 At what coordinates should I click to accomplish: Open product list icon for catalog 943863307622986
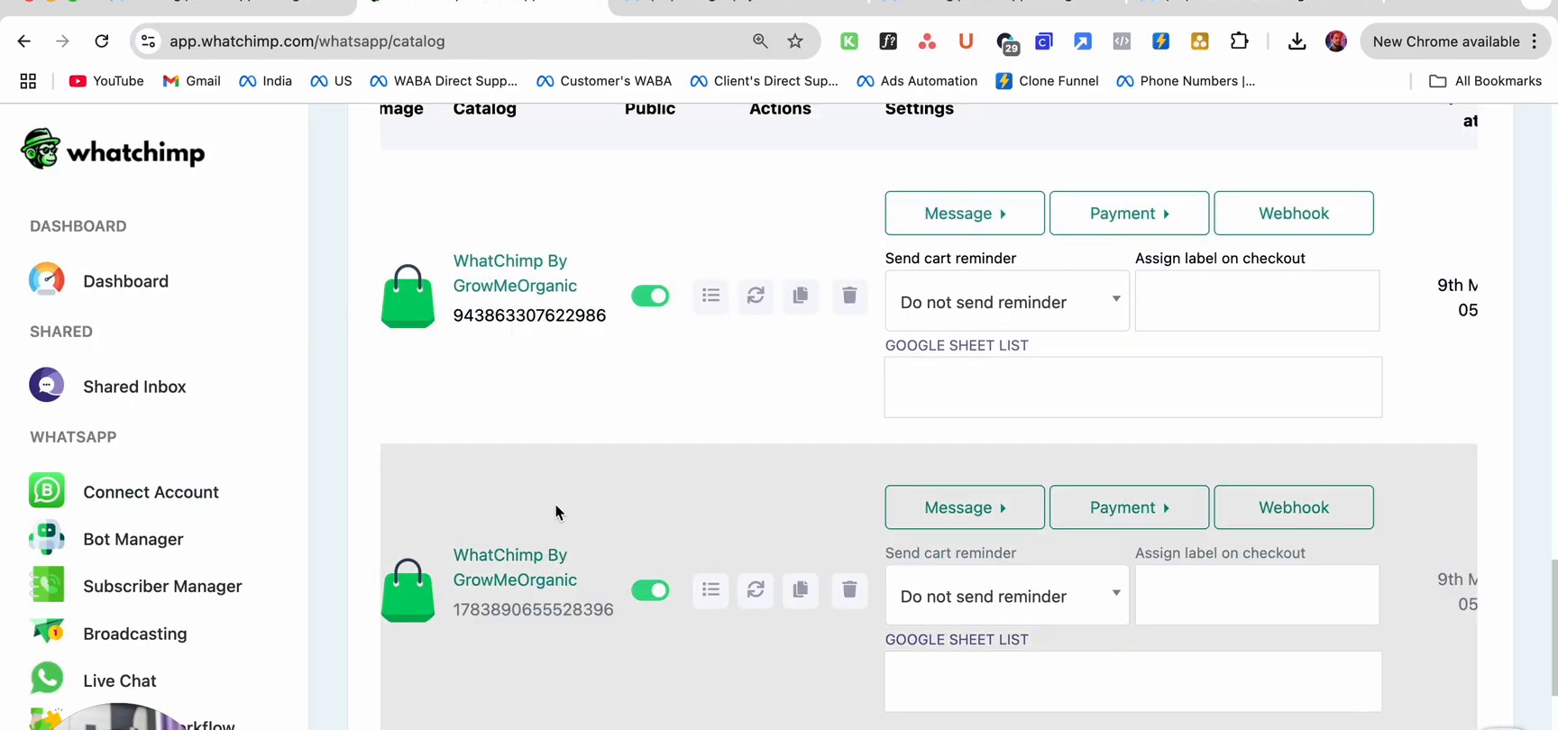click(x=711, y=296)
